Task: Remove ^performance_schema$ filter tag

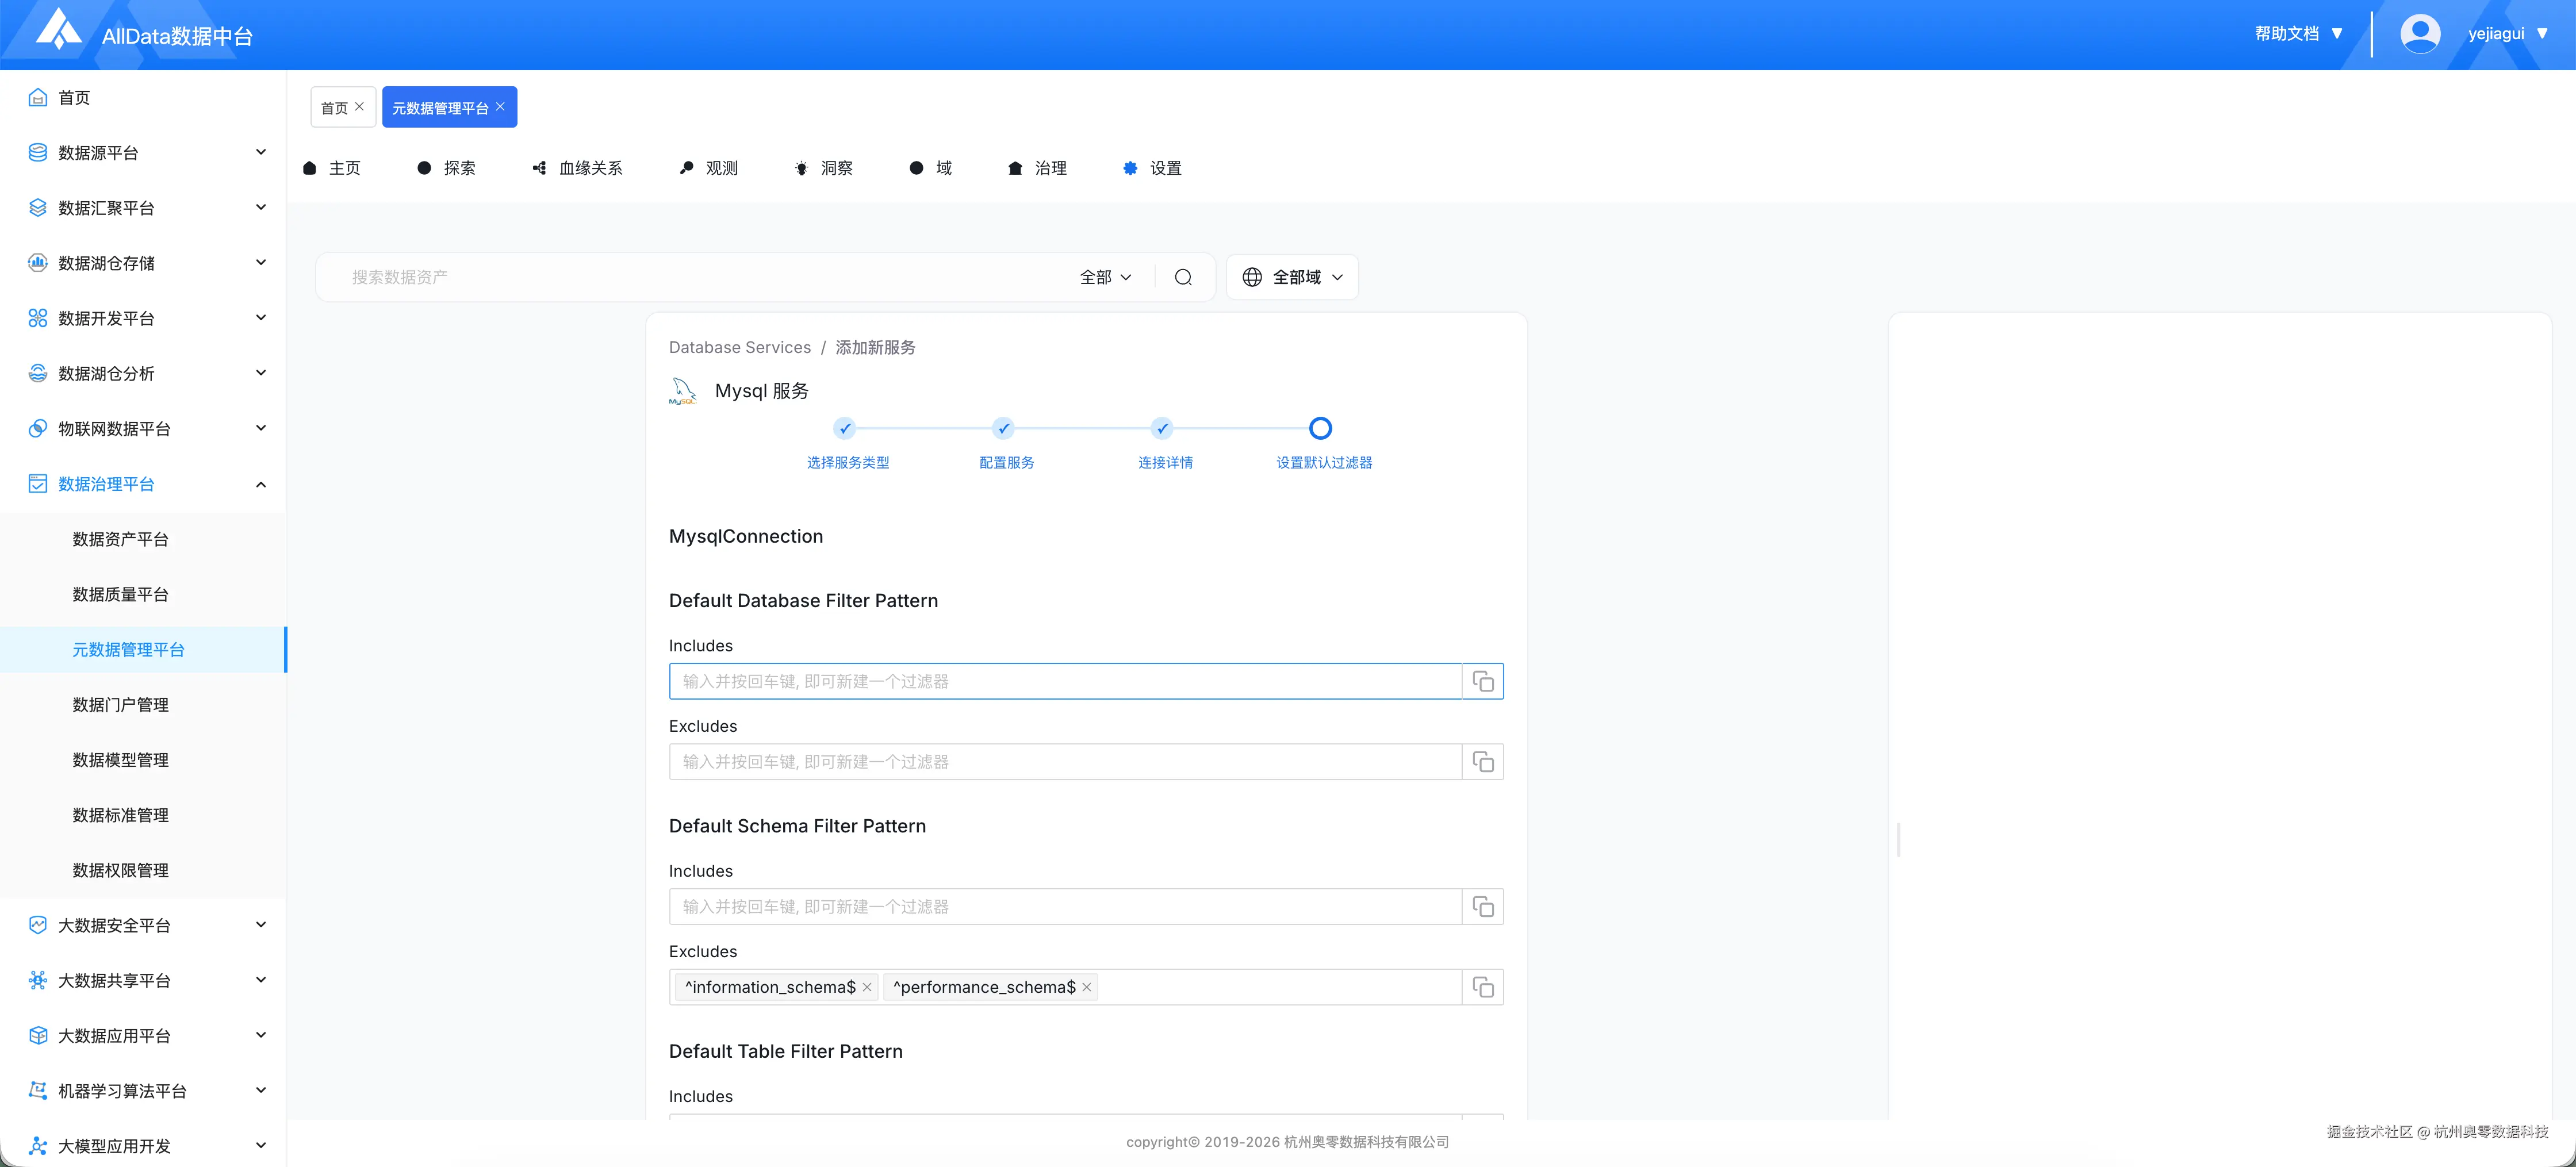Action: coord(1087,987)
